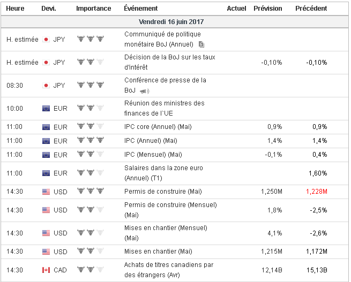Click the Canada flag beside CAD

(46, 270)
